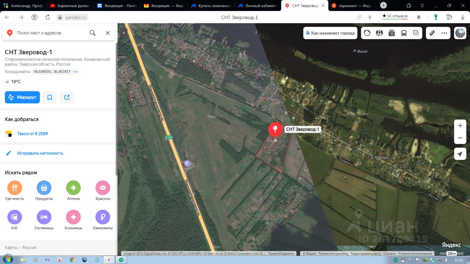Click 'Редактировать карту' footer link
Viewport: 470px width, 264px height.
366,253
